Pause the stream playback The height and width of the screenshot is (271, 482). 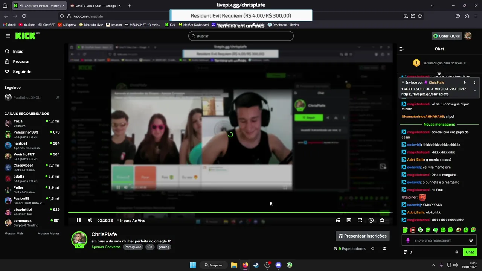[79, 221]
